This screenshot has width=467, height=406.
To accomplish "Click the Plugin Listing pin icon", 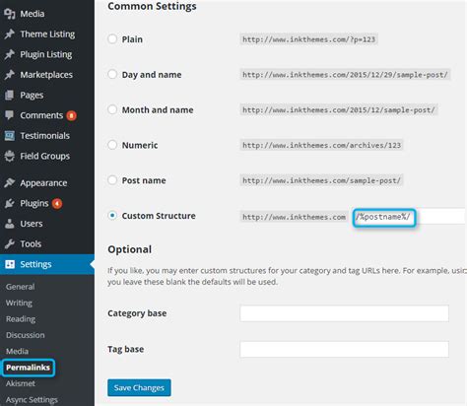I will [10, 54].
